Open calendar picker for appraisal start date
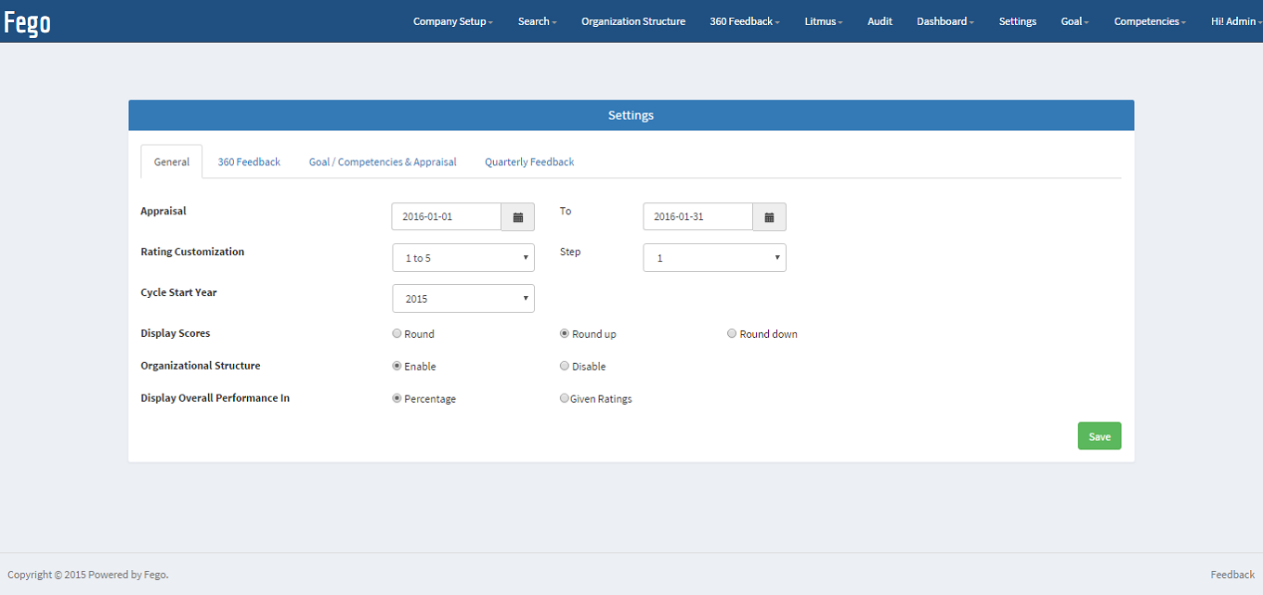This screenshot has height=595, width=1263. [517, 217]
